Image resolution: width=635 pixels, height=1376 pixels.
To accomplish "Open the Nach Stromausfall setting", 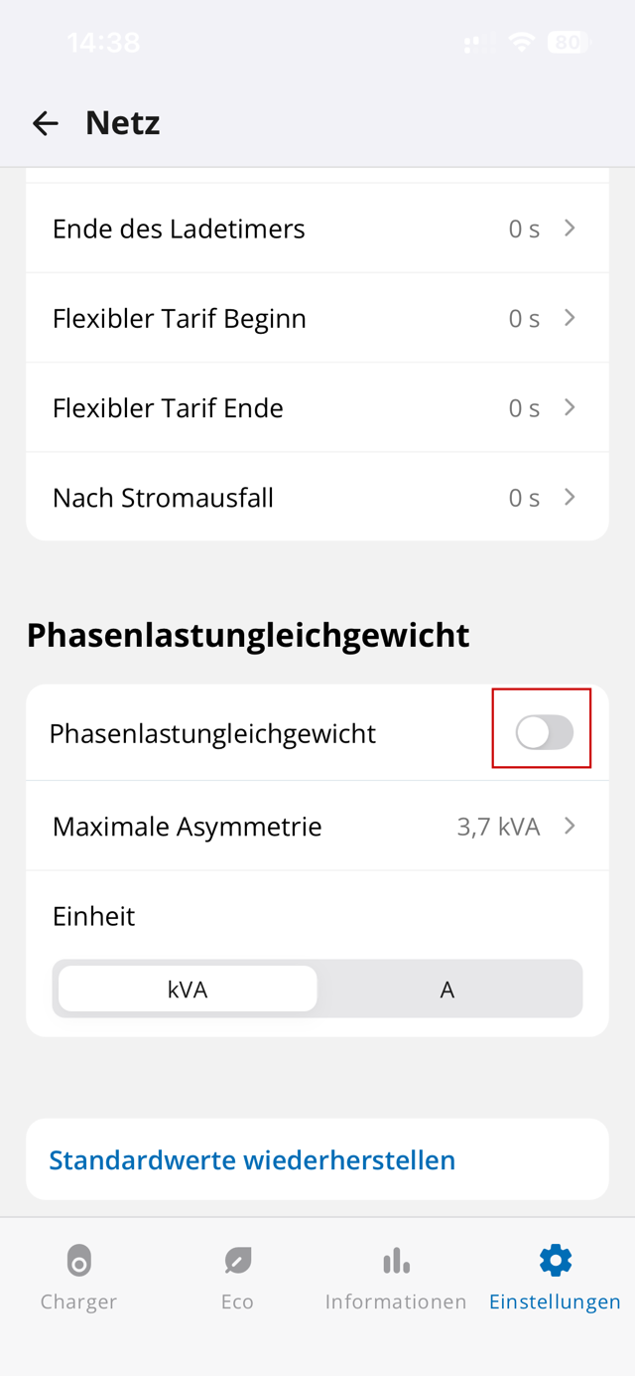I will click(x=163, y=498).
